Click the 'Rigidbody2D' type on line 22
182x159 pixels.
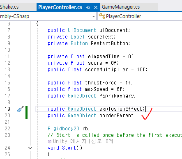pyautogui.click(x=63, y=129)
